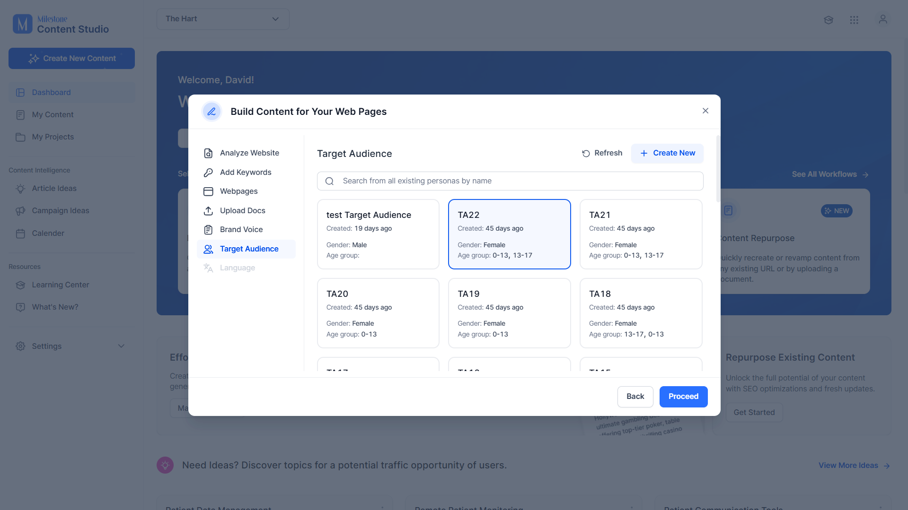This screenshot has height=510, width=908.
Task: Select the Target Audience step
Action: (x=246, y=249)
